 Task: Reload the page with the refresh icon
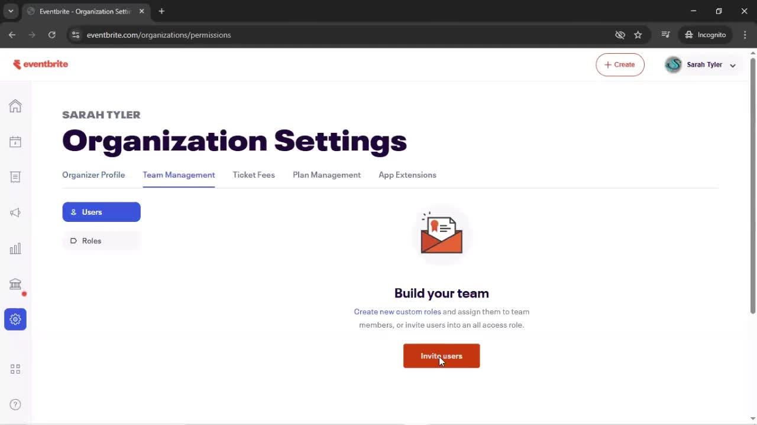(52, 35)
